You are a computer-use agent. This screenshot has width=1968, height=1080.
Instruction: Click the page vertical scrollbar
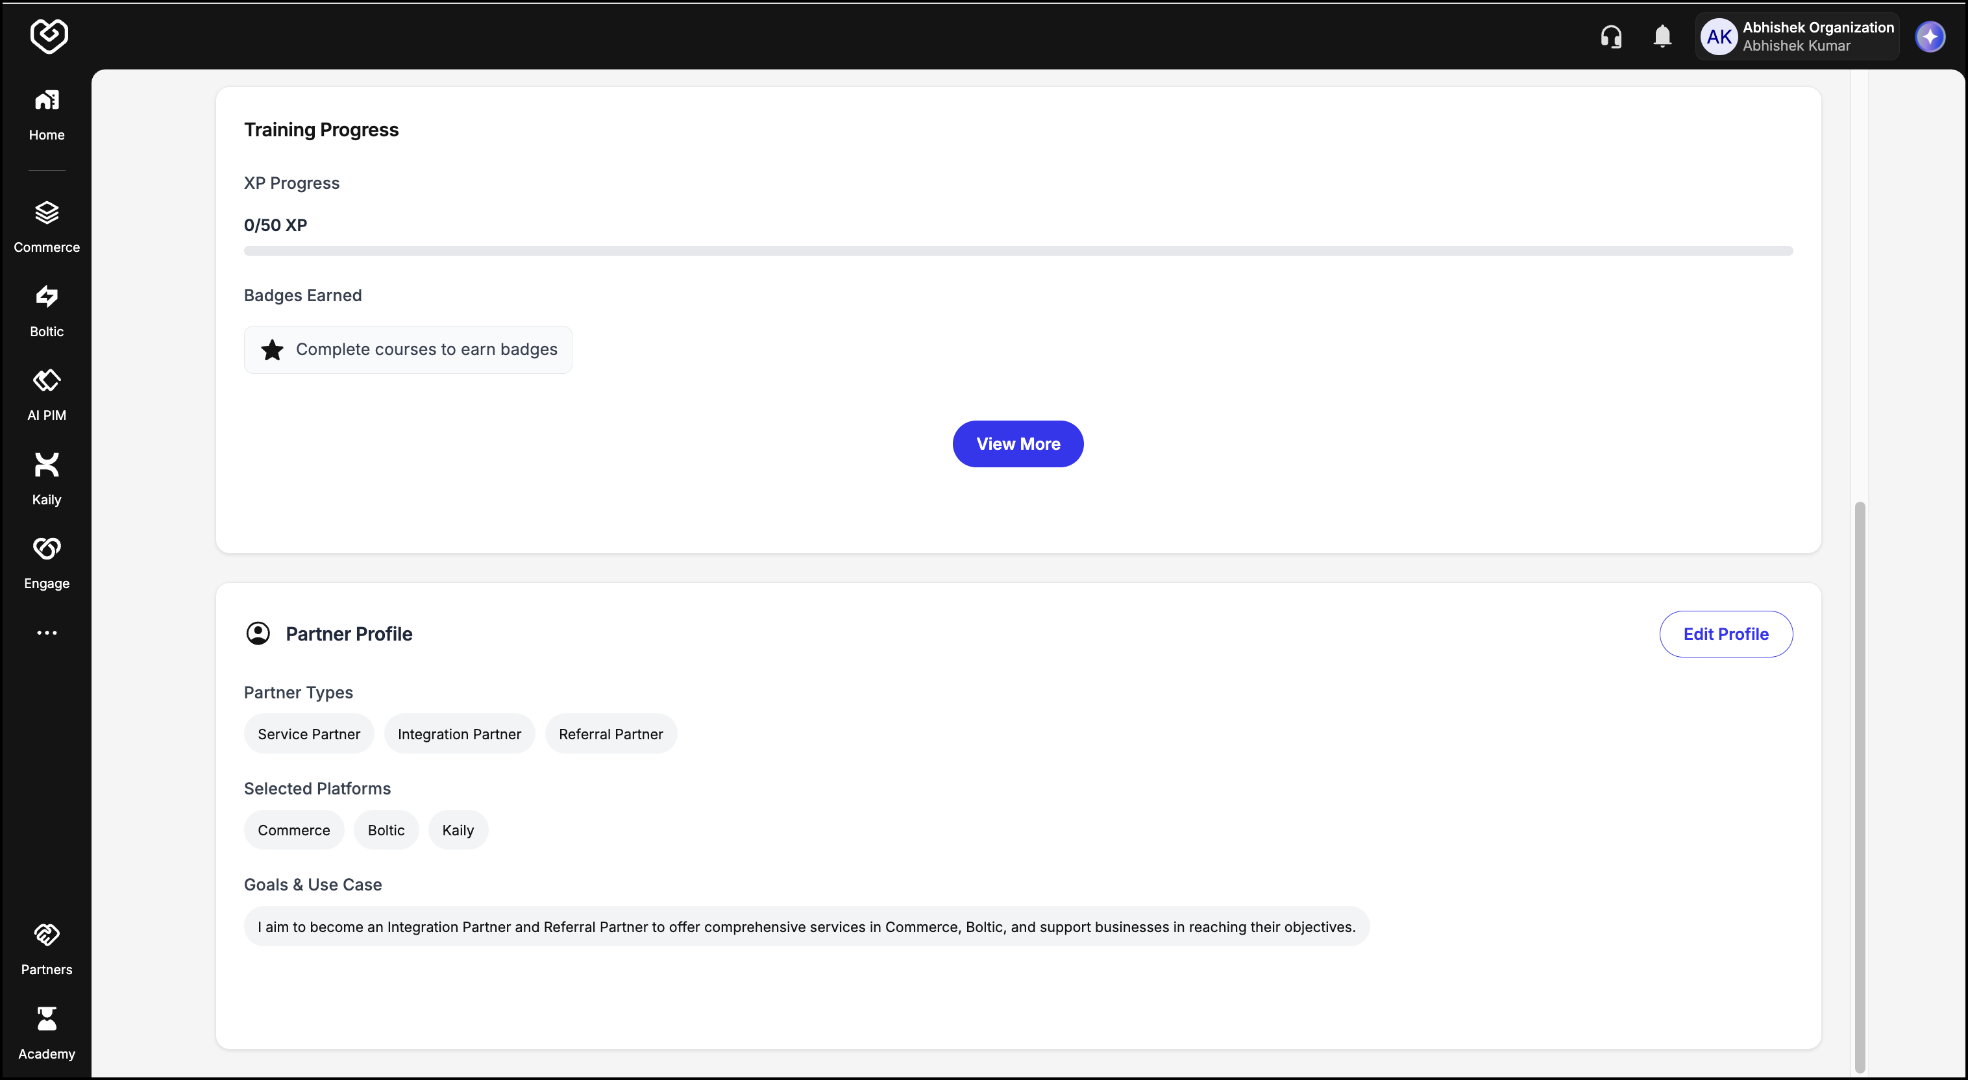pyautogui.click(x=1860, y=787)
